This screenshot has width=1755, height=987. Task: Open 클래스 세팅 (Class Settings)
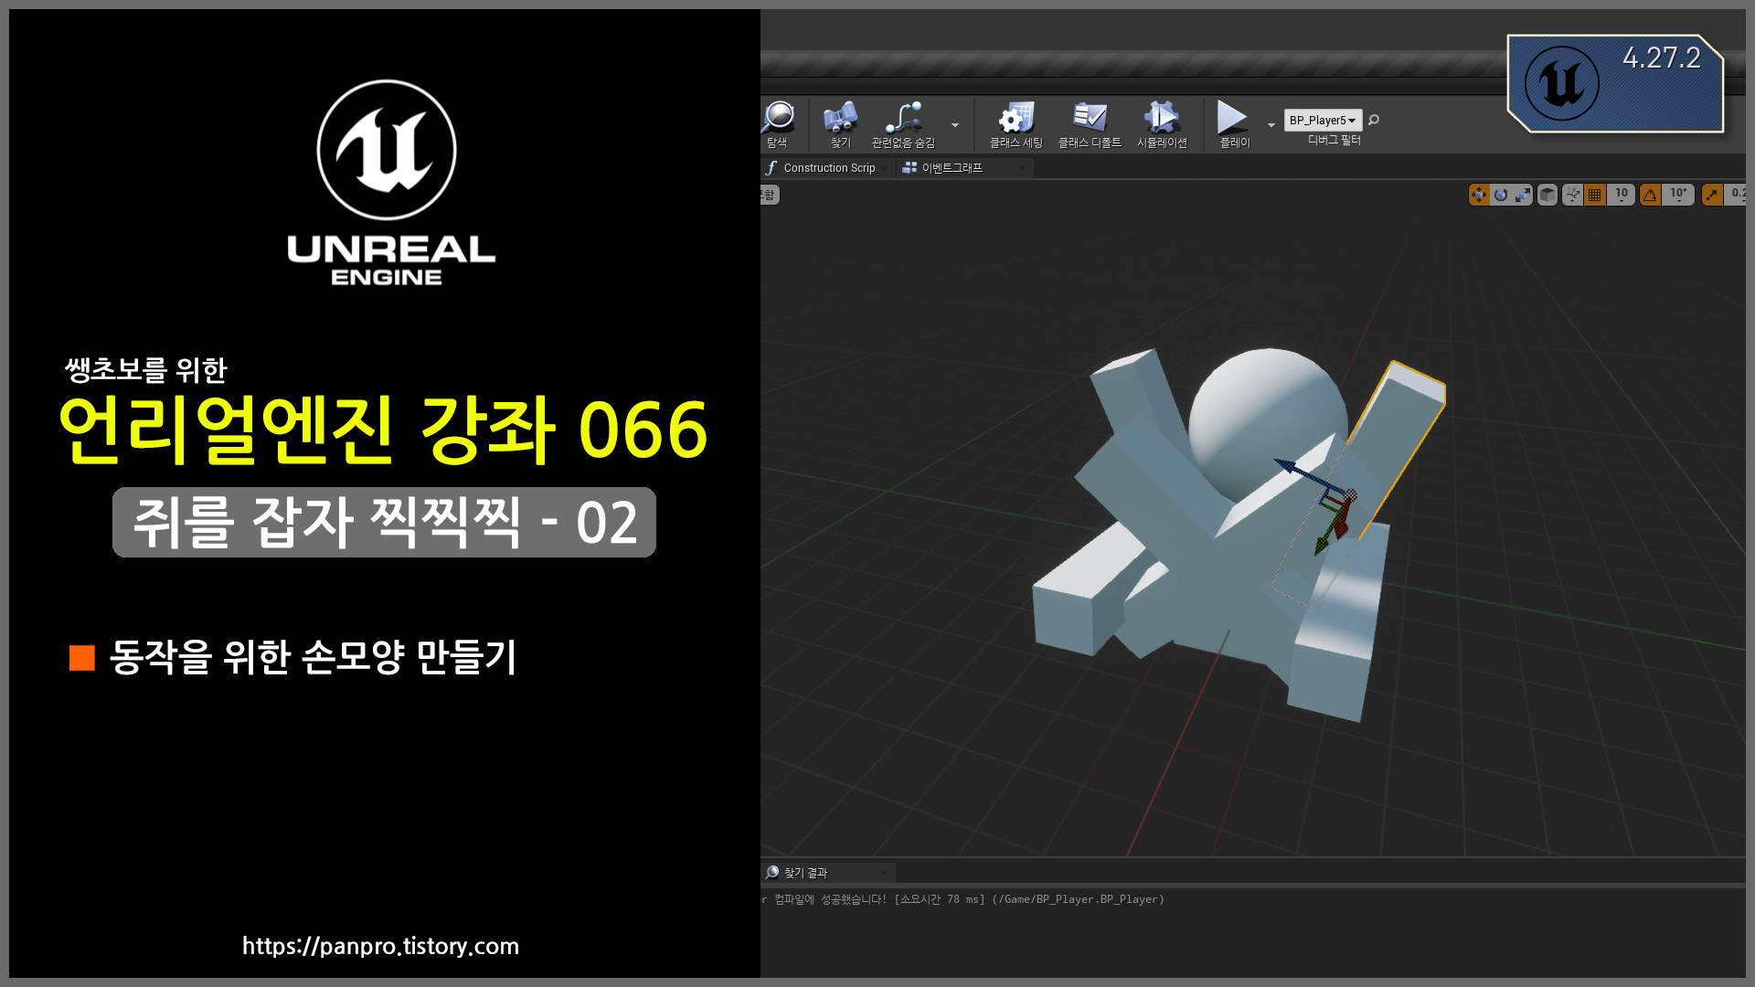coord(1016,119)
